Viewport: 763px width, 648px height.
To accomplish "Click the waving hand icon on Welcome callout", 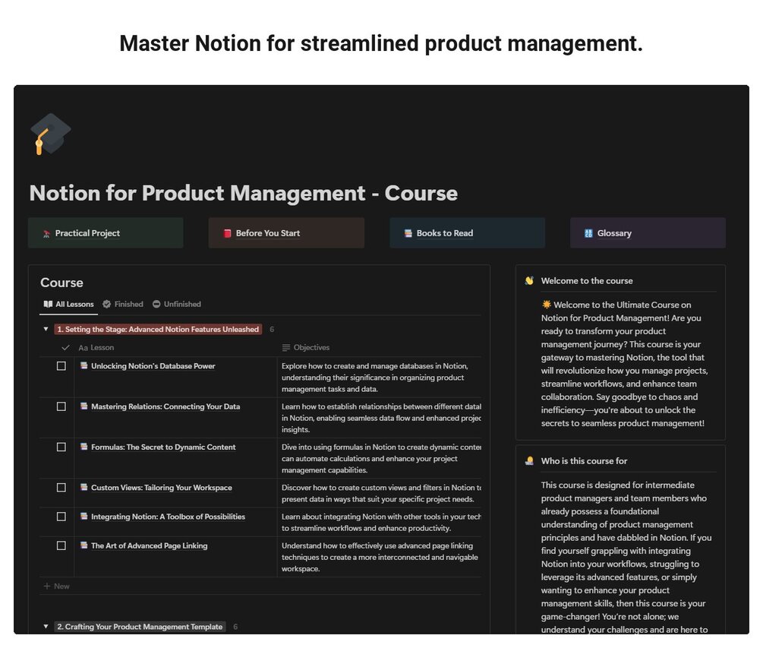I will 529,281.
